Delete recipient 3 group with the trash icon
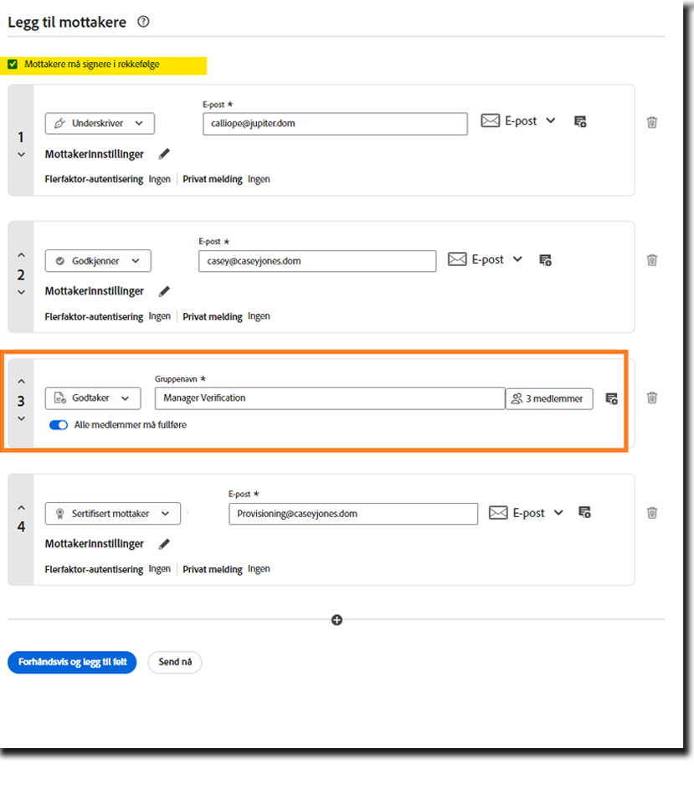Screen dimensions: 694x805 pos(652,398)
